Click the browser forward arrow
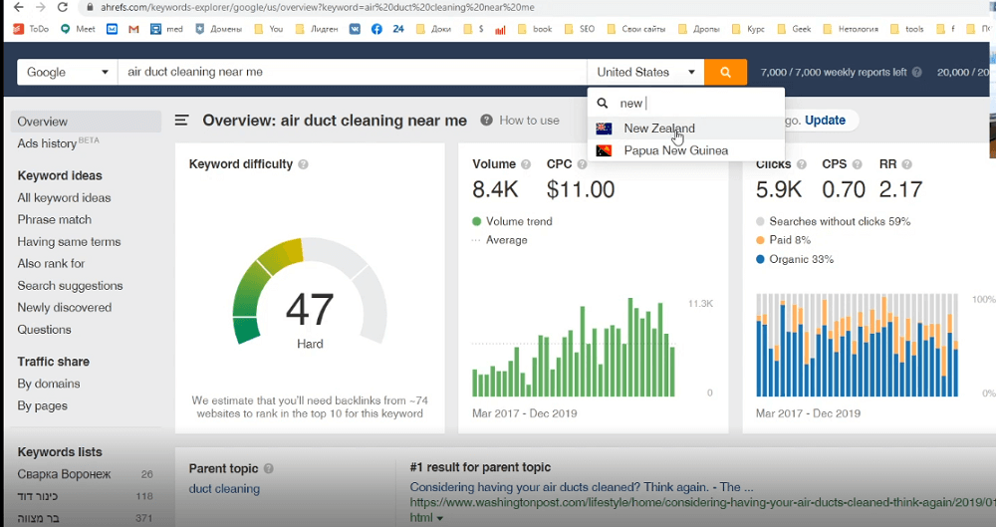This screenshot has height=527, width=996. point(41,7)
